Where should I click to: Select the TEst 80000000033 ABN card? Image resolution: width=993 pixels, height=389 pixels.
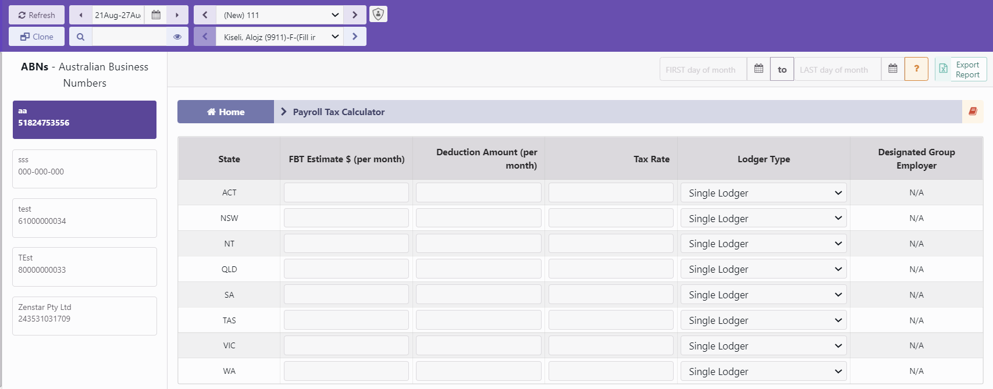(84, 267)
